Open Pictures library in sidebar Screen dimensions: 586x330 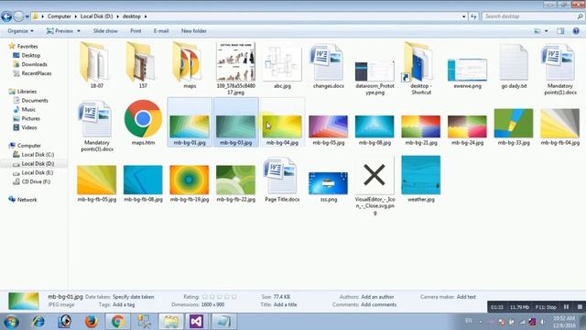[30, 118]
